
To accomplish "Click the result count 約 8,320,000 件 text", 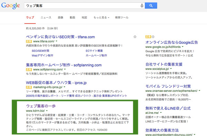I will coord(35,28).
